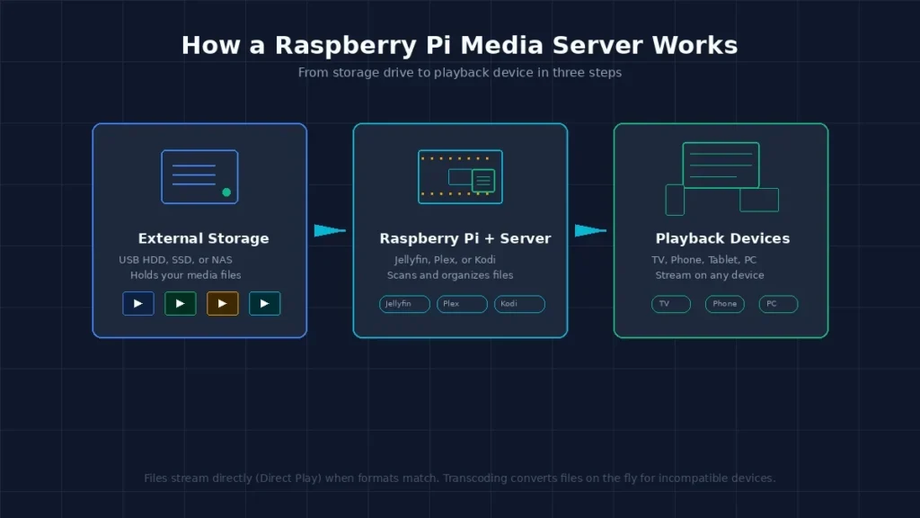Click the chip component on Pi board
The height and width of the screenshot is (518, 920).
(482, 181)
